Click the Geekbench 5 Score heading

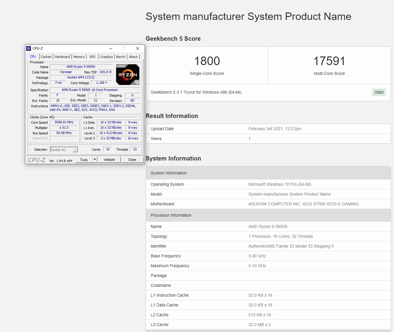tap(173, 39)
